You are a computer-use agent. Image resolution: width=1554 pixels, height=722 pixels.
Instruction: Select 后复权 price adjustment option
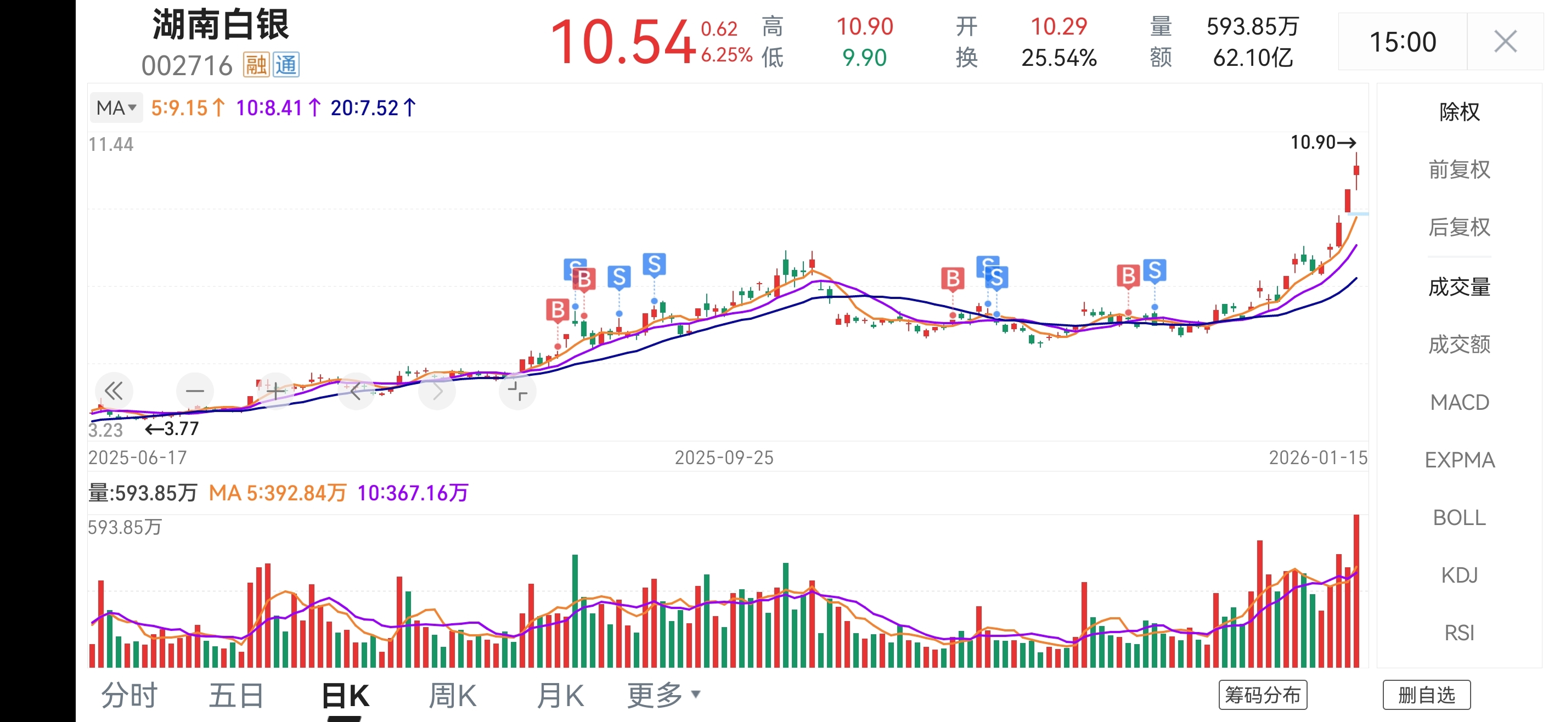(1459, 227)
